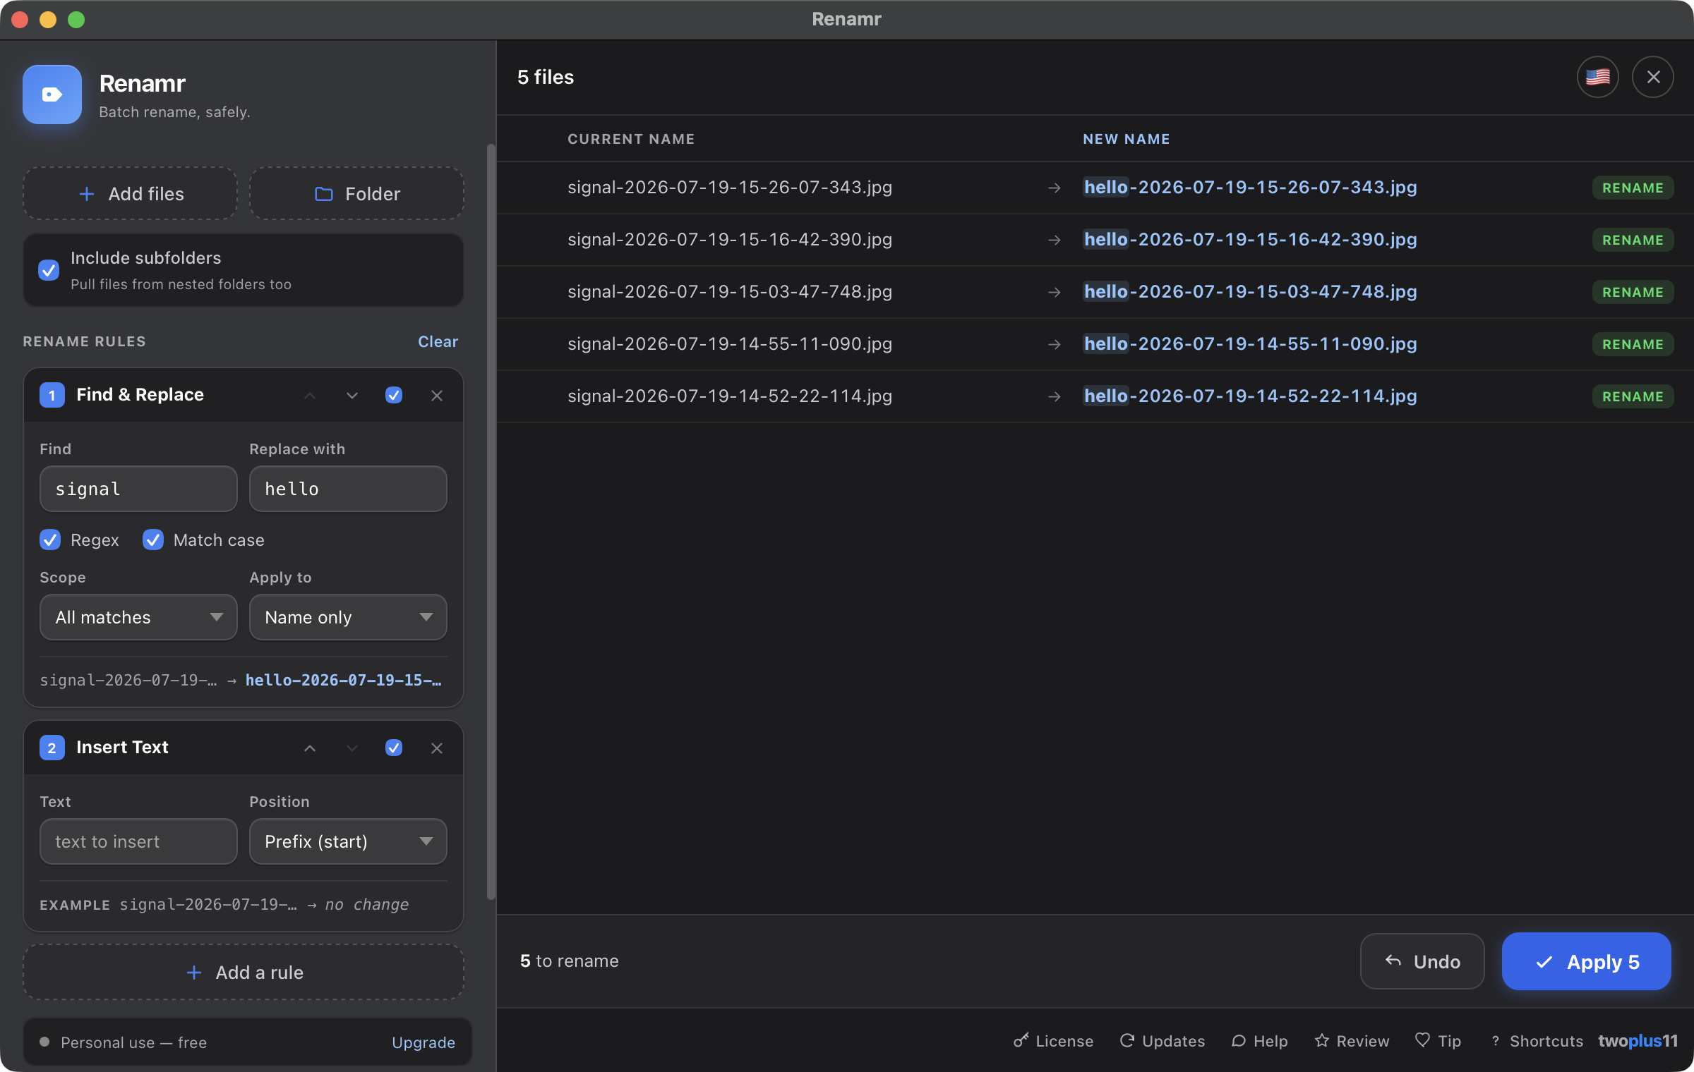
Task: Click RENAME badge for 390.jpg row
Action: click(x=1633, y=240)
